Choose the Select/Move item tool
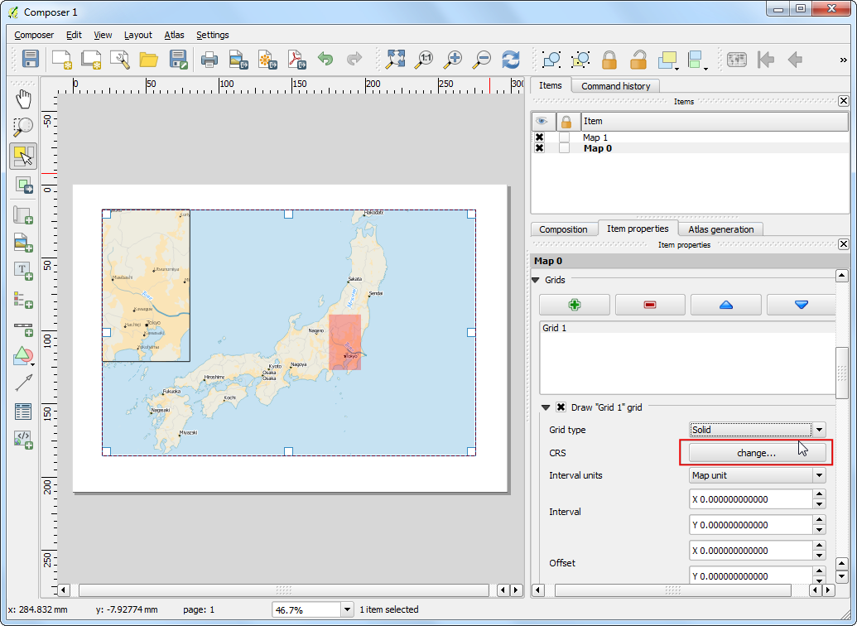This screenshot has height=626, width=857. pos(23,156)
